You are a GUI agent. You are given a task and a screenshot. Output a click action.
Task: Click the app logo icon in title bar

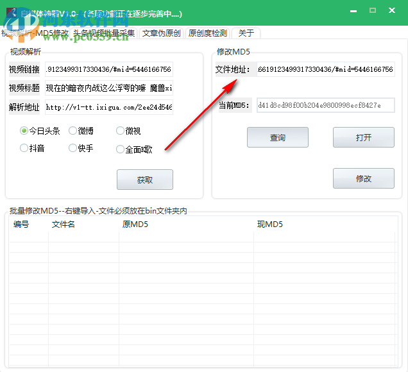pos(12,13)
